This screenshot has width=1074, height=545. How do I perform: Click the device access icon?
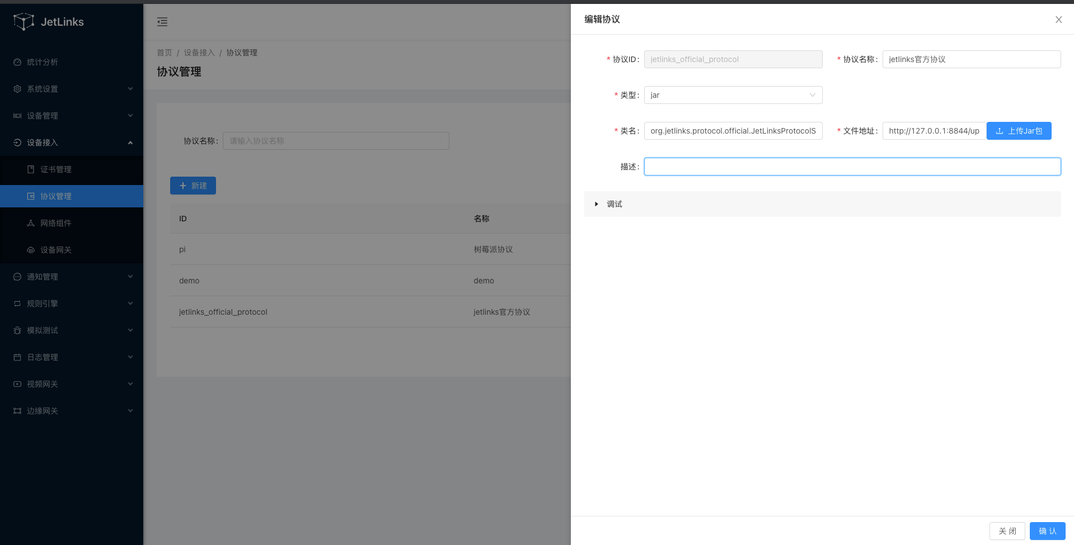click(17, 143)
